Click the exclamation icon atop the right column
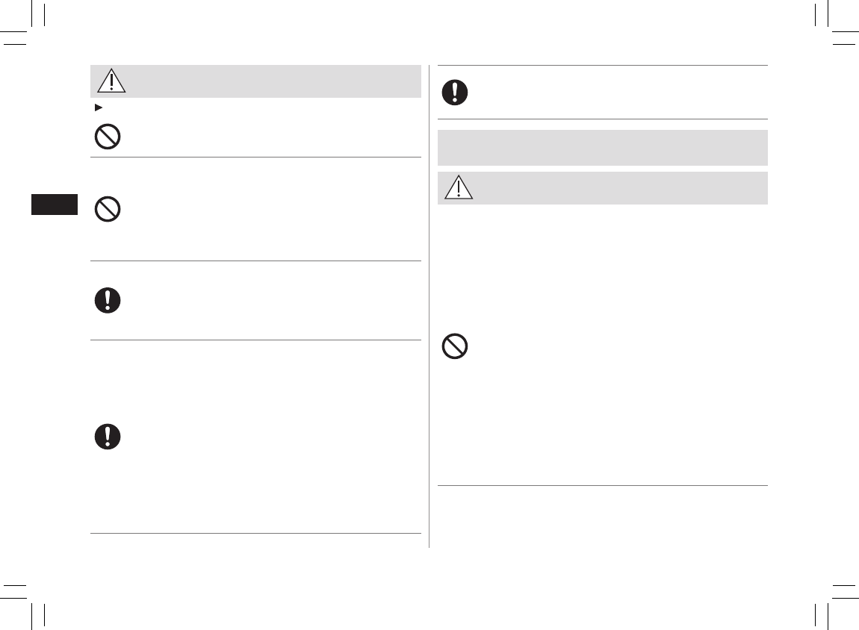Image resolution: width=859 pixels, height=630 pixels. point(455,92)
